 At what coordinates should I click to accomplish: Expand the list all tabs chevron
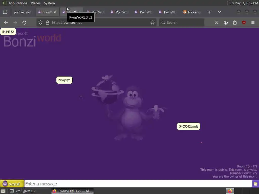click(220, 12)
